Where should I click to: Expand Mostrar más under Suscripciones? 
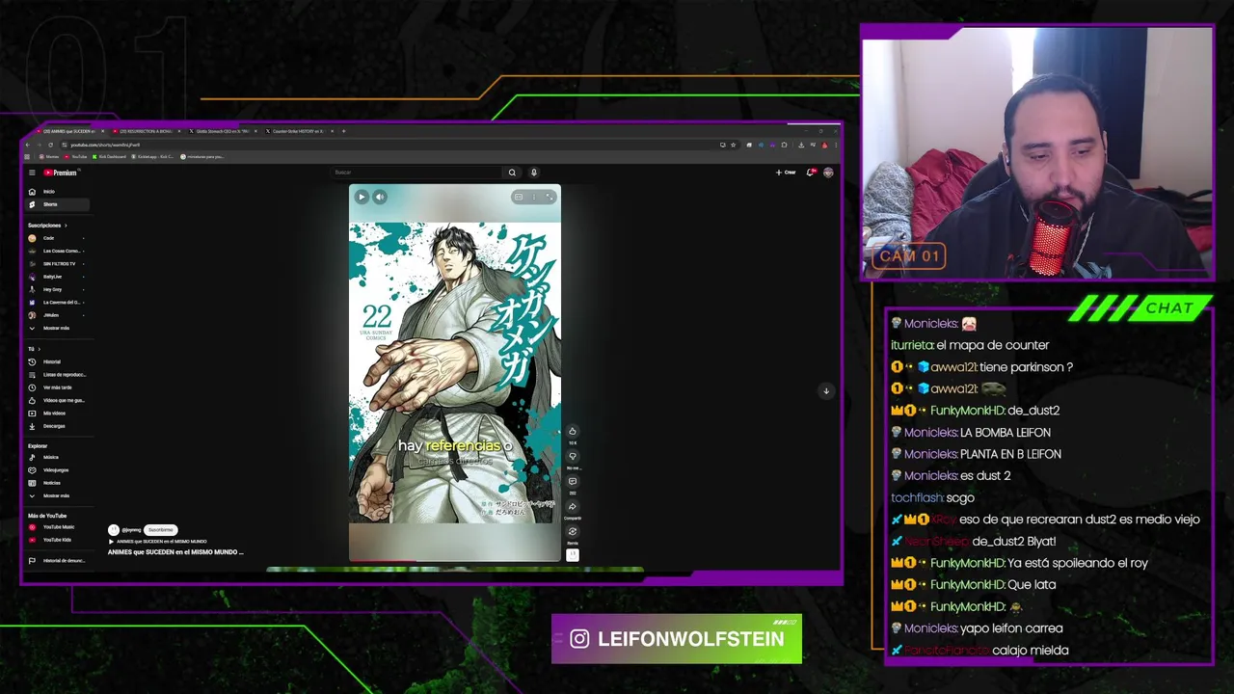tap(57, 328)
